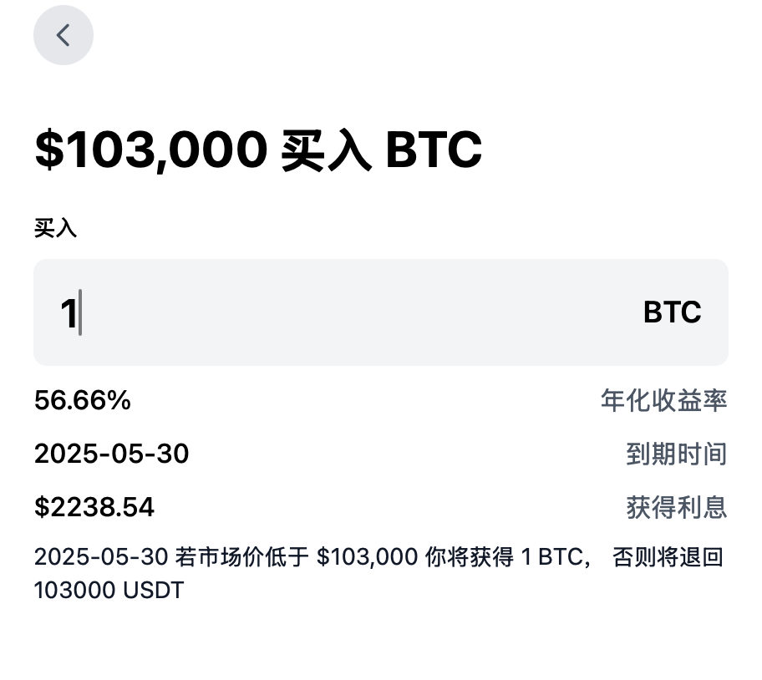Click the $103,000 price in the page heading
Image resolution: width=762 pixels, height=680 pixels.
pyautogui.click(x=151, y=149)
